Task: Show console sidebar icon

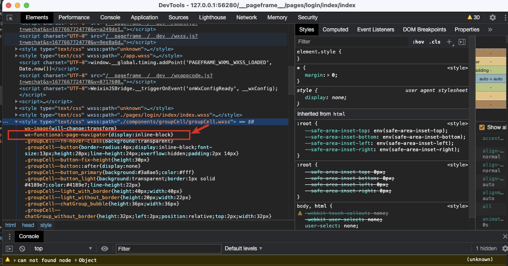Action: point(9,249)
